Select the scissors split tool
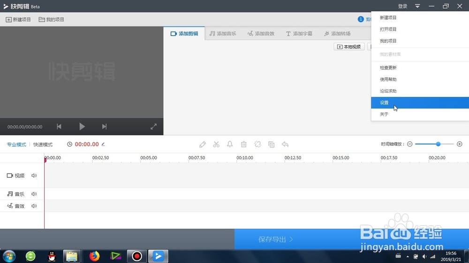The height and width of the screenshot is (263, 469). point(216,145)
